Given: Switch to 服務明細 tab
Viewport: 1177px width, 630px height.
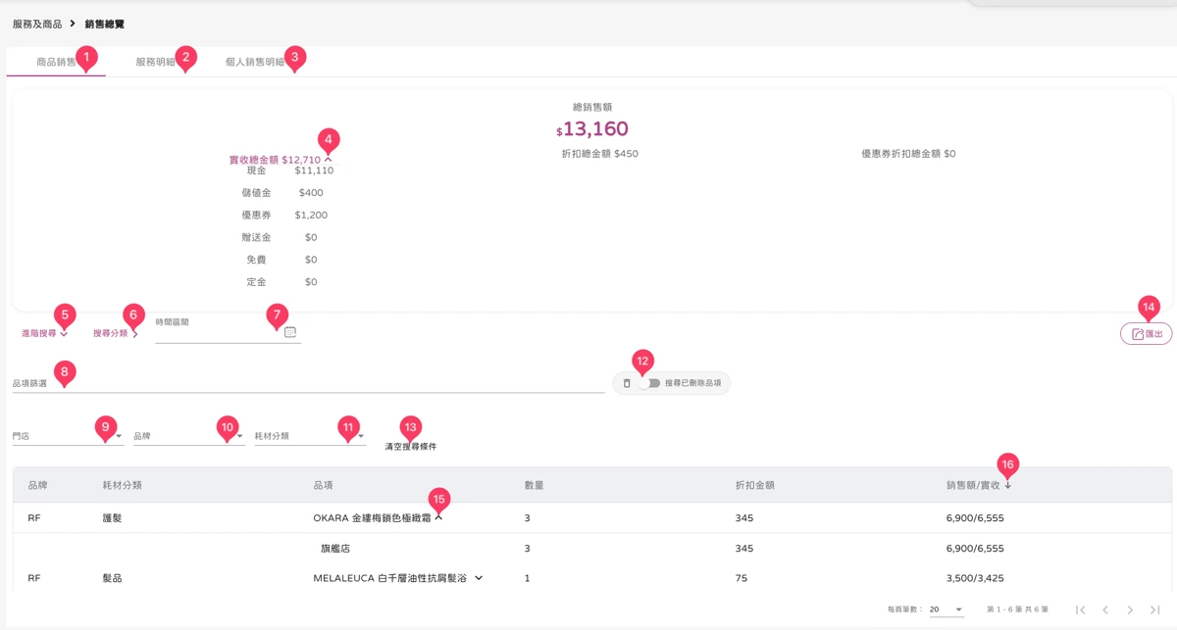Looking at the screenshot, I should pyautogui.click(x=155, y=62).
